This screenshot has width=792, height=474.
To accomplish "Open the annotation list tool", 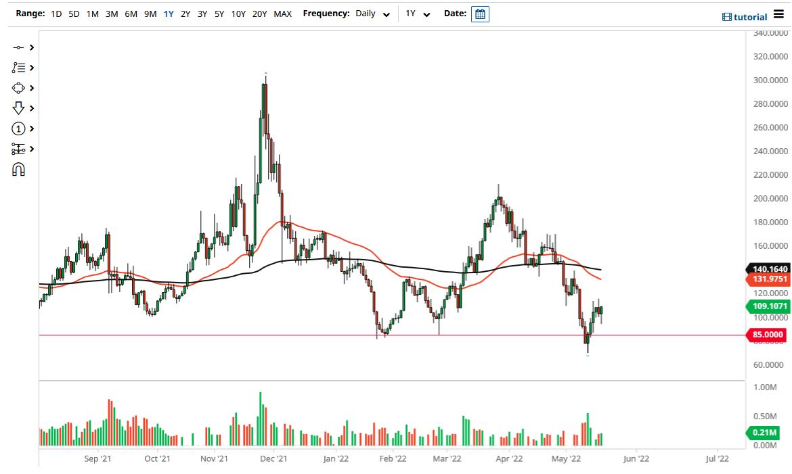I will pos(20,68).
